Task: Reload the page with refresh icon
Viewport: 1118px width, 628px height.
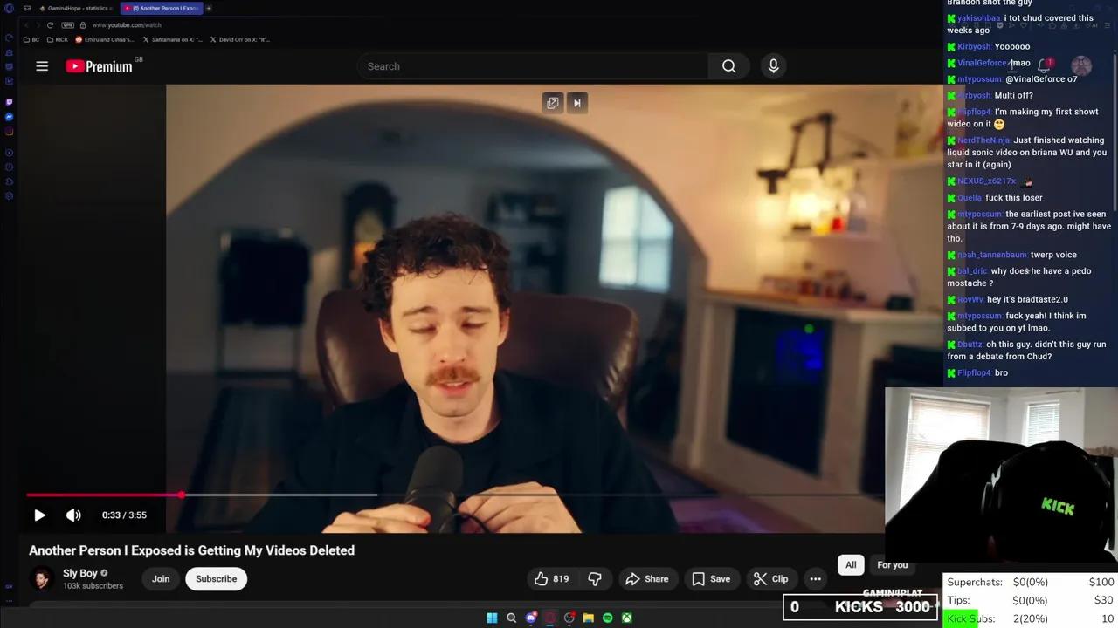Action: pyautogui.click(x=50, y=25)
